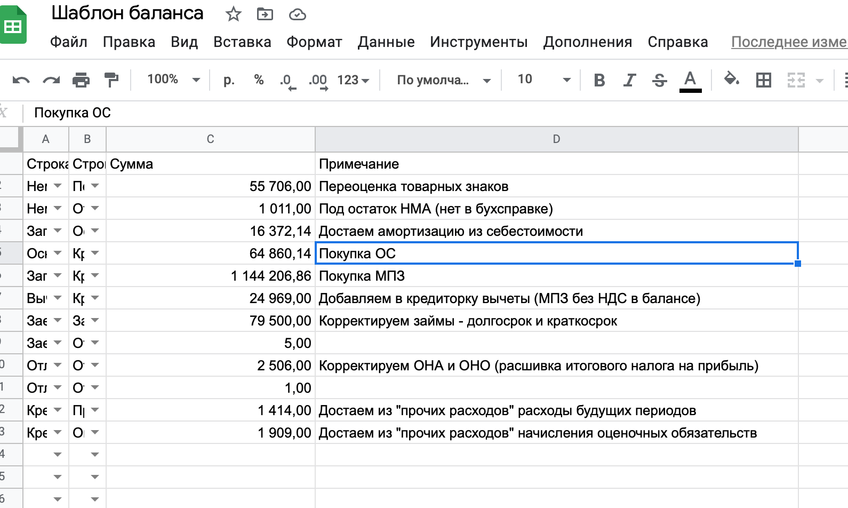Star the document Шаблон баланса

coord(233,14)
